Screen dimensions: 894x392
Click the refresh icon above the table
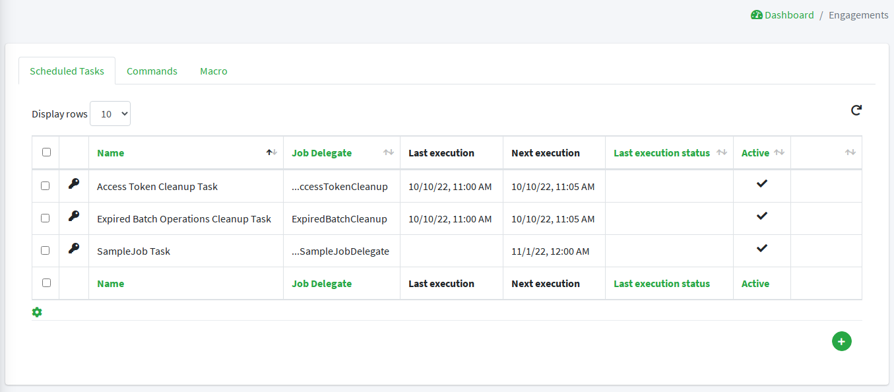856,110
